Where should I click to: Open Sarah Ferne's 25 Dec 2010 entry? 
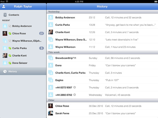pos(102,113)
